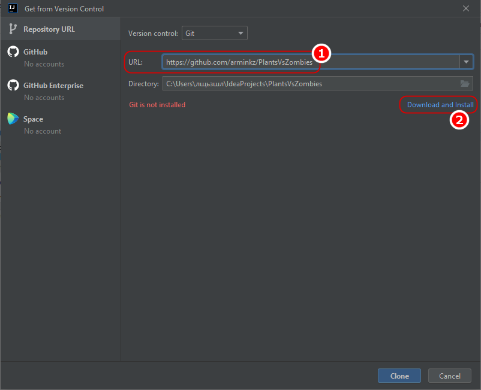Click into the Directory path field
The image size is (481, 390).
[x=317, y=84]
